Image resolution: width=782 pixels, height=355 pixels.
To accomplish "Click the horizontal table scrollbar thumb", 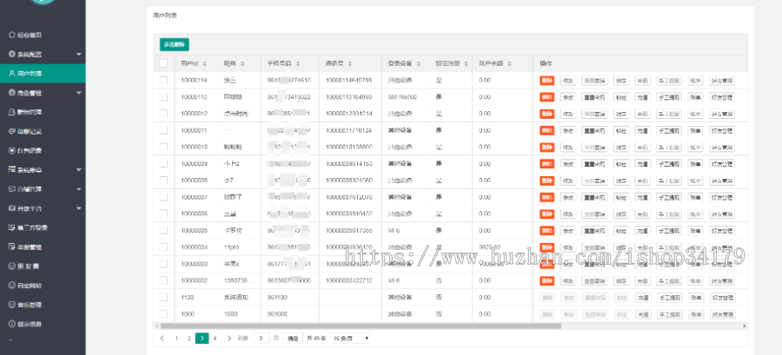I will pyautogui.click(x=360, y=326).
